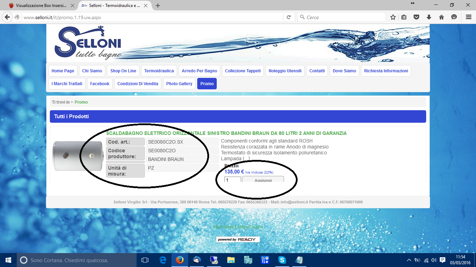The height and width of the screenshot is (267, 476).
Task: Open the Chi Siamo menu item
Action: pos(92,71)
